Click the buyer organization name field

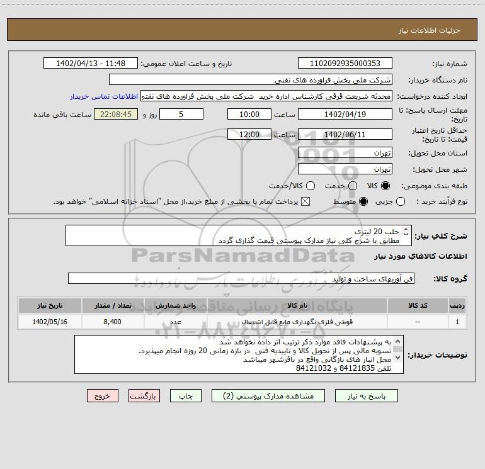(x=251, y=80)
